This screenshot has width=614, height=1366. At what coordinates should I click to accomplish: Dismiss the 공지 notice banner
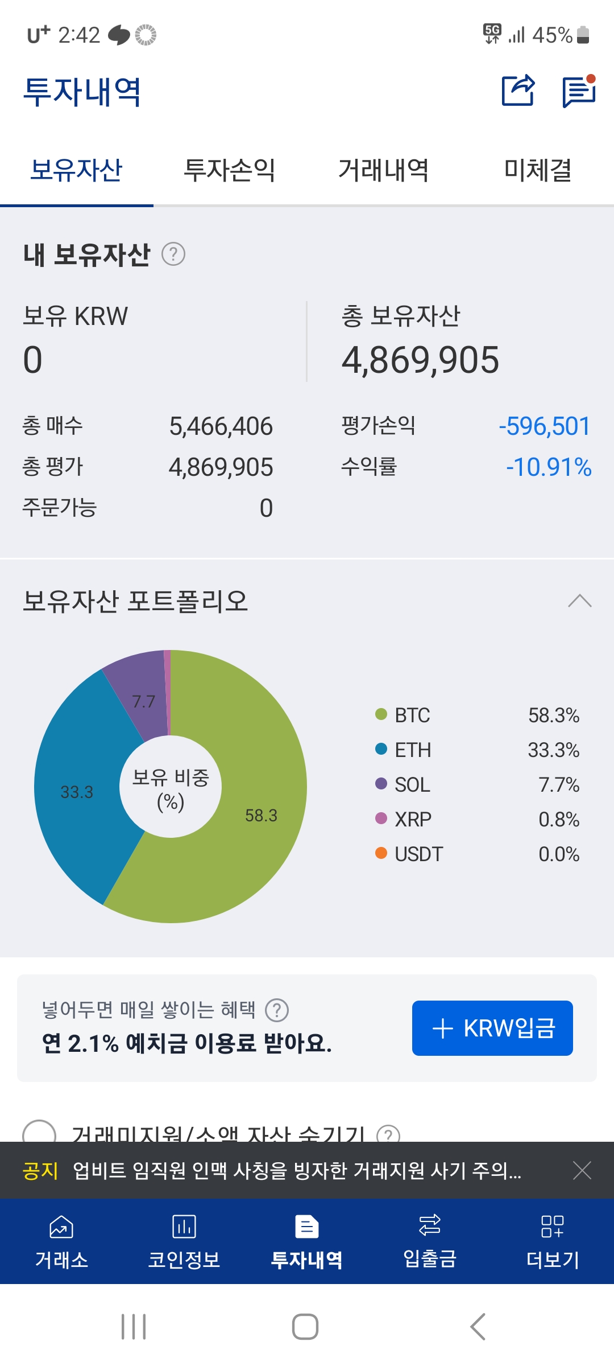point(582,1170)
